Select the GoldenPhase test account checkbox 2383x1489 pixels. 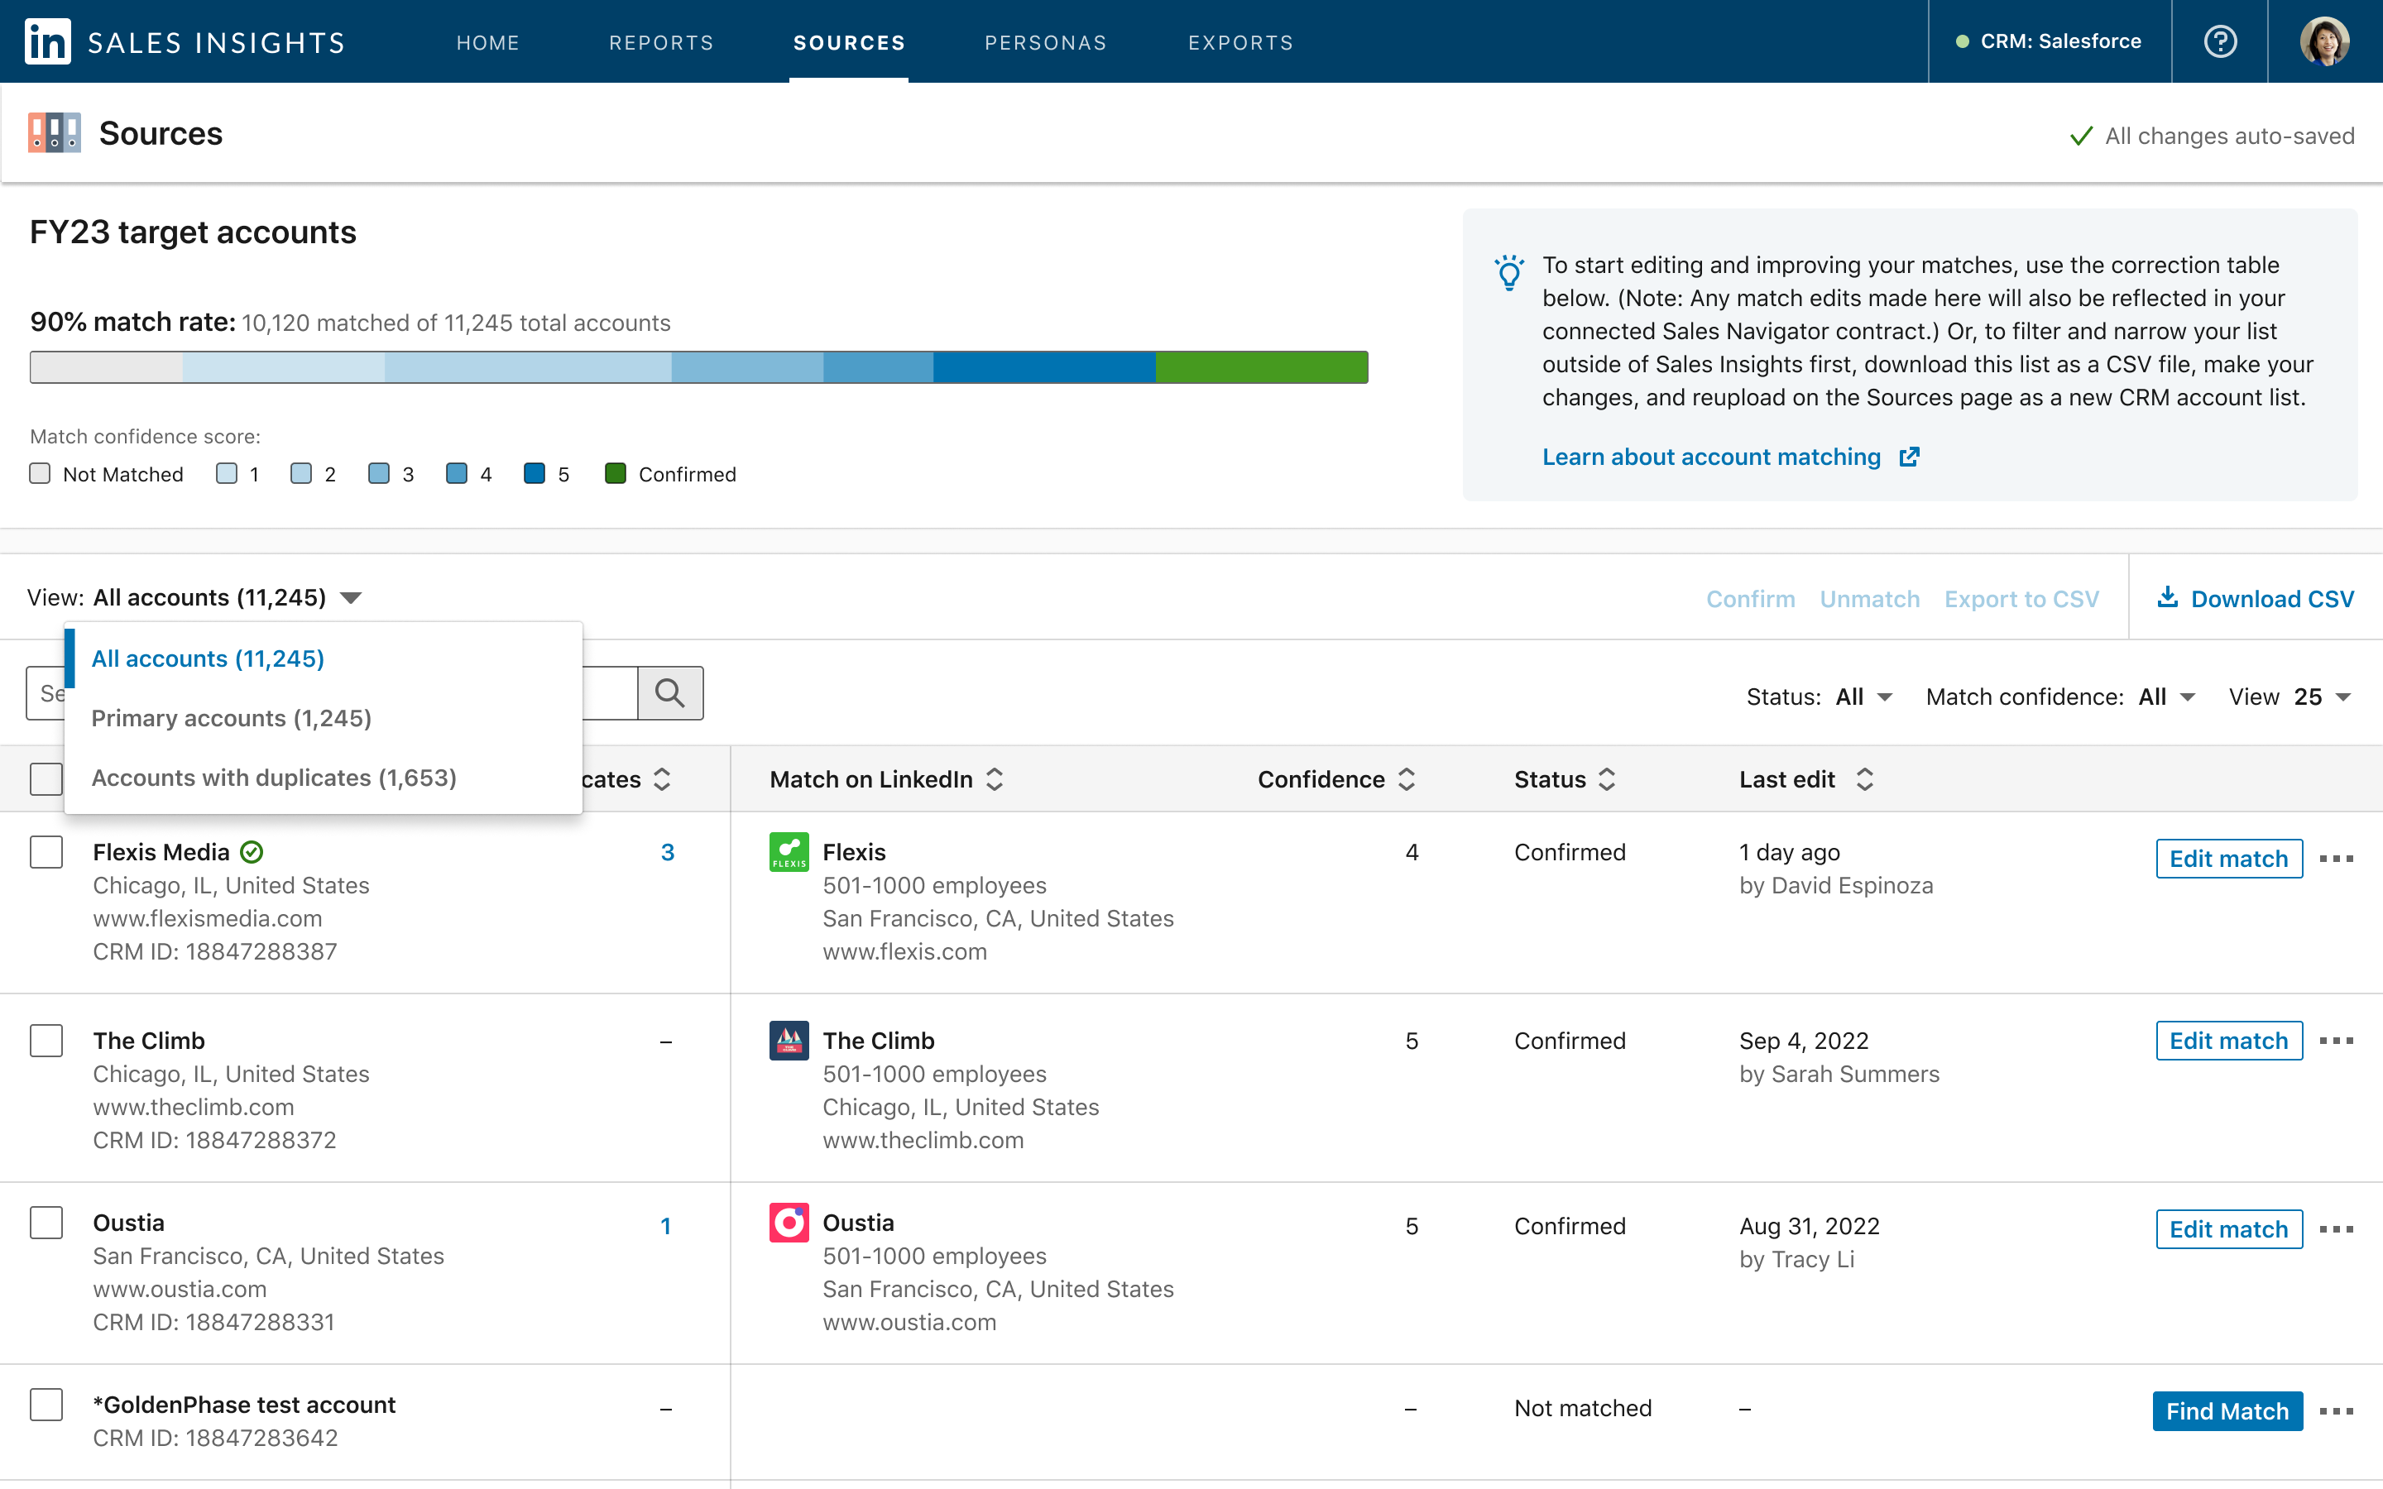click(46, 1405)
